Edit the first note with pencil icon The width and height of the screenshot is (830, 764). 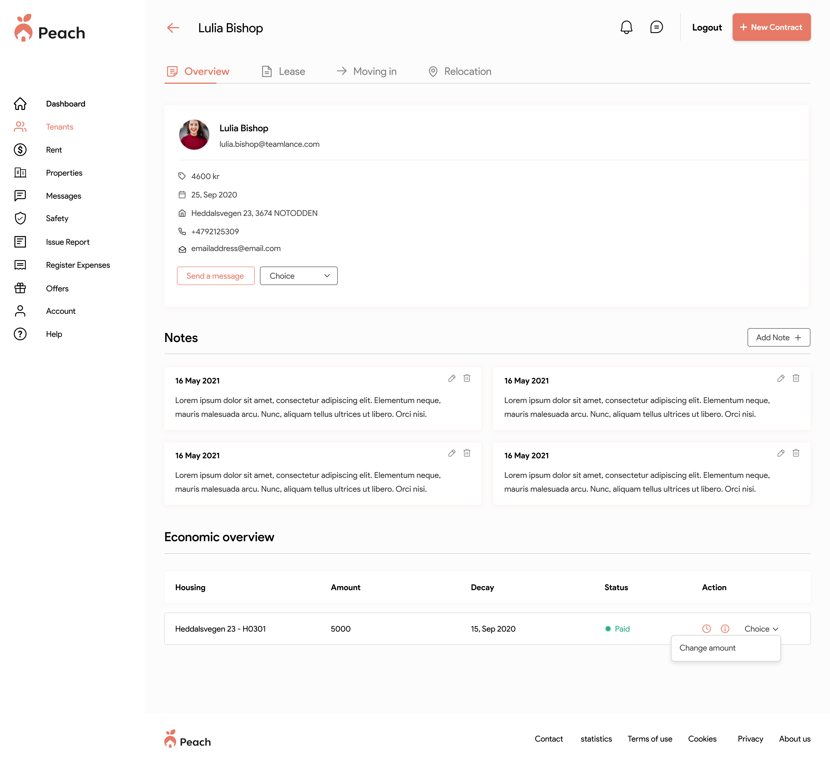(452, 378)
